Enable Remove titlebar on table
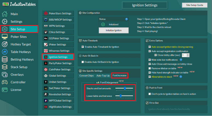 tap(150, 68)
